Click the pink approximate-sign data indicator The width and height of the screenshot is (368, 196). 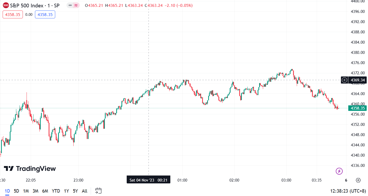[x=76, y=5]
